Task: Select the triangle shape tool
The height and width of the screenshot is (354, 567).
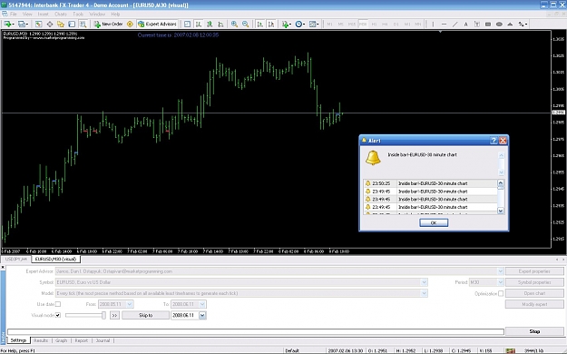Action: point(510,25)
